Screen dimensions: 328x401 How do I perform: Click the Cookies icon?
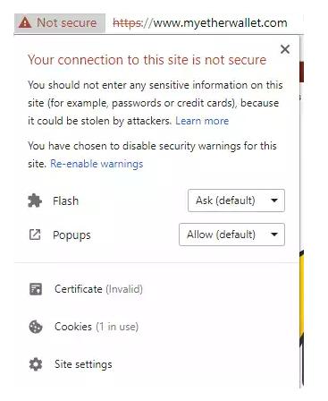click(36, 327)
